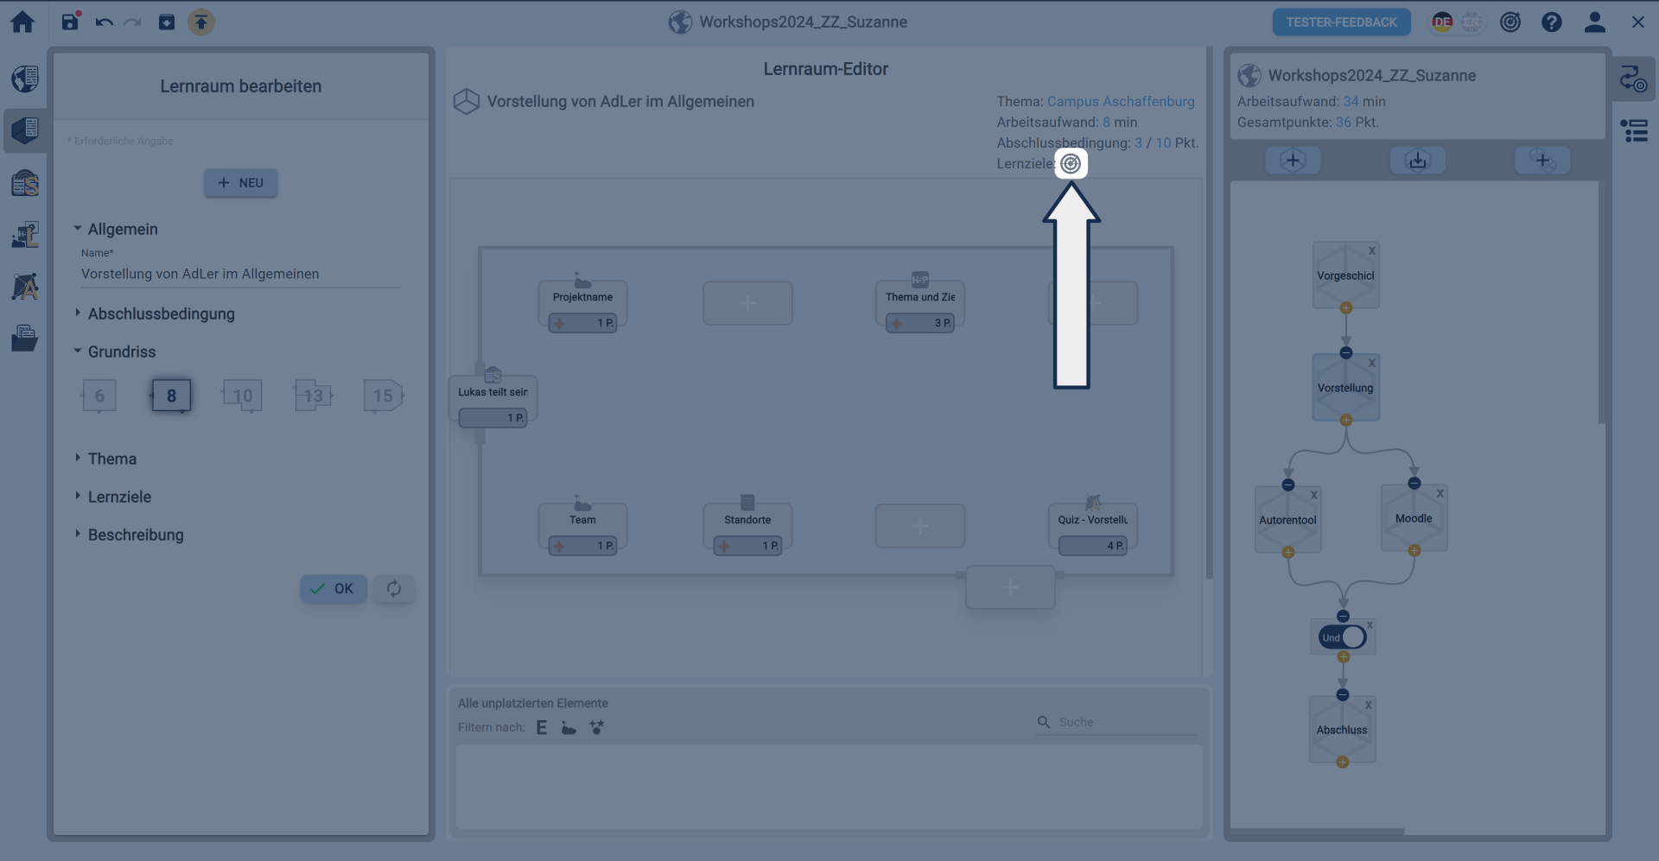Undo the last action
The width and height of the screenshot is (1659, 861).
(104, 22)
